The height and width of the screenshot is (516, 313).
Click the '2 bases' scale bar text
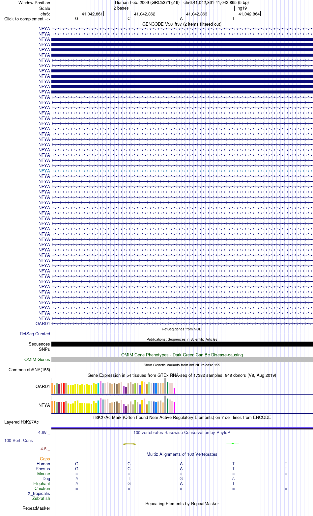121,8
